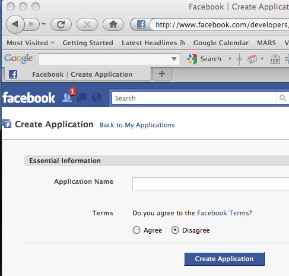Open the Facebook Messages chat icon
This screenshot has height=276, width=289.
82,98
